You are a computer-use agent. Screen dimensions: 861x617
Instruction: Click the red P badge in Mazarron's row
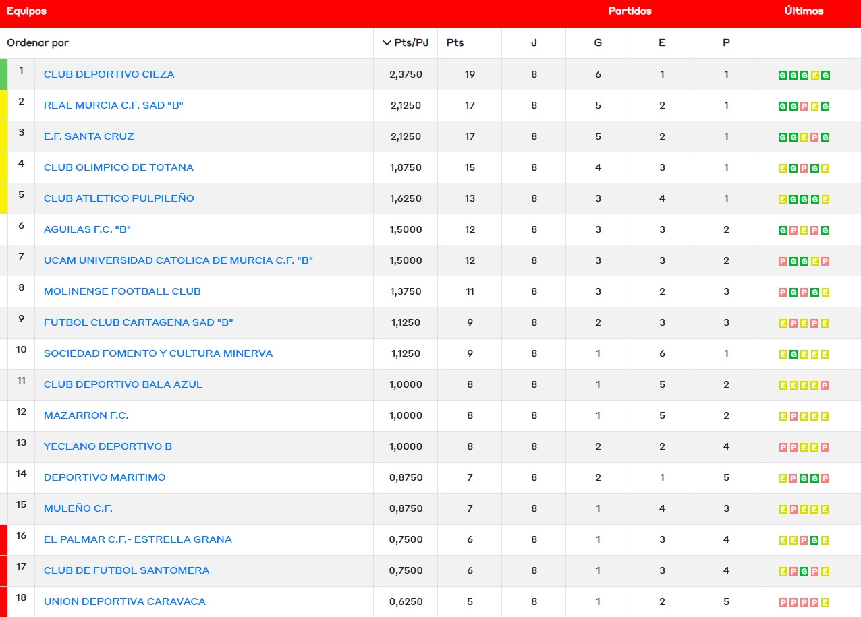pyautogui.click(x=793, y=416)
